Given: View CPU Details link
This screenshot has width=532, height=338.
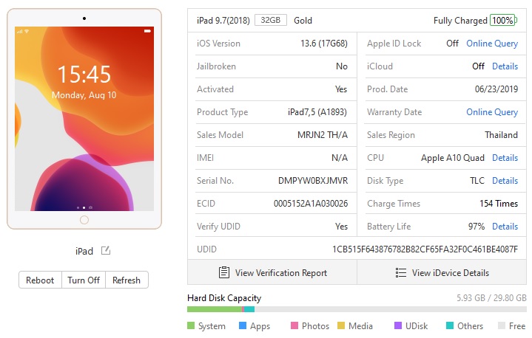Looking at the screenshot, I should pos(505,158).
